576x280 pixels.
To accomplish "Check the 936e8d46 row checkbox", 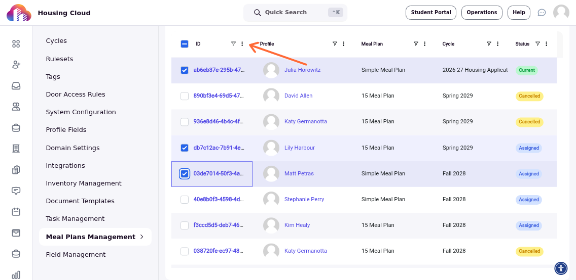I will (x=185, y=122).
